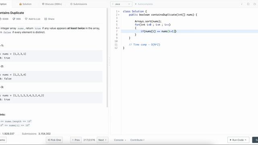Select the Arrays.sort(nums); code line
The image size is (258, 145).
coord(148,21)
